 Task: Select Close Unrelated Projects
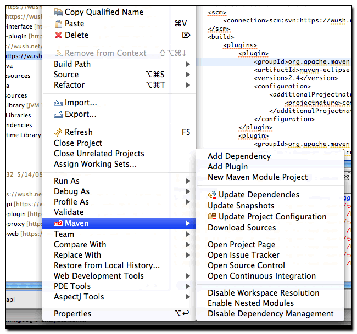[x=99, y=154]
